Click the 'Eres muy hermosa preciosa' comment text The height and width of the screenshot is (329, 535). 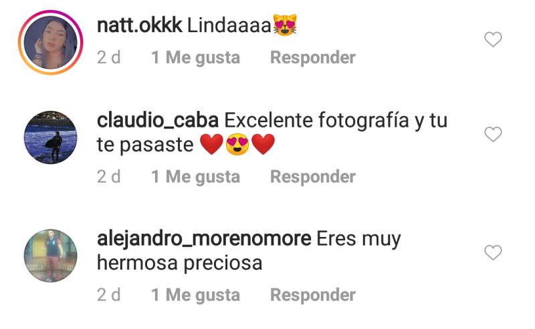point(249,251)
